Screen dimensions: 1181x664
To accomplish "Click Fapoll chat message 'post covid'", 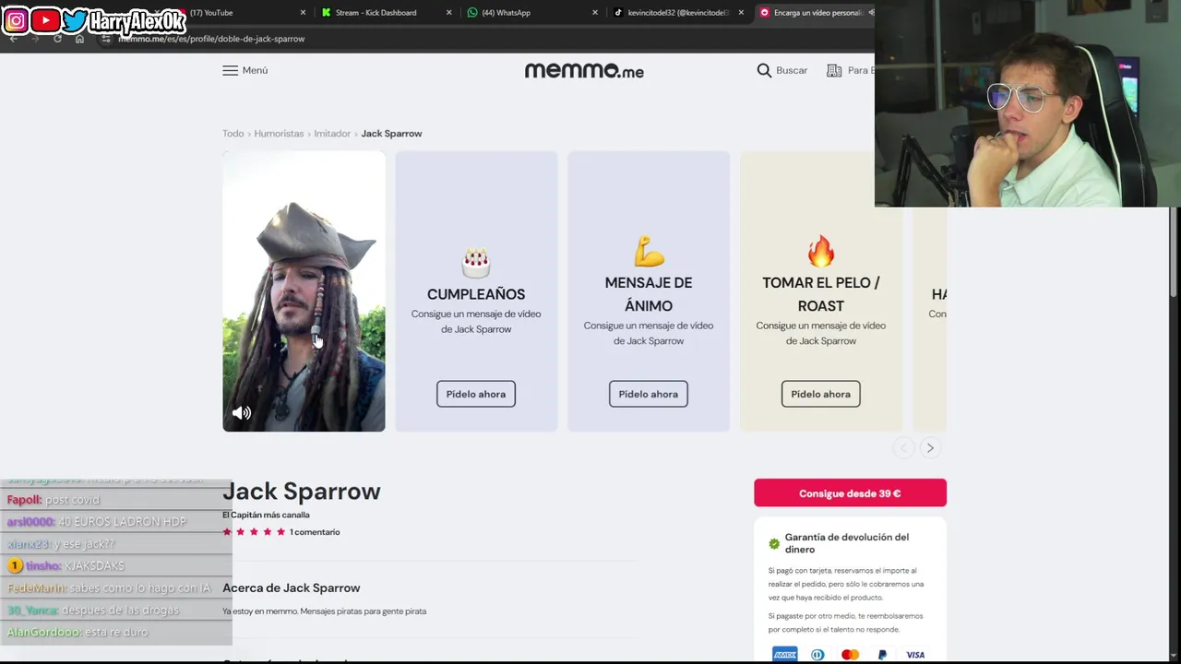I will (73, 500).
